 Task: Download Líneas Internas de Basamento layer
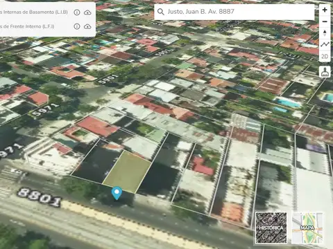coord(87,12)
